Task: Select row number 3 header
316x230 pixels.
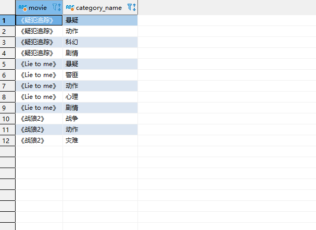Action: coord(8,42)
